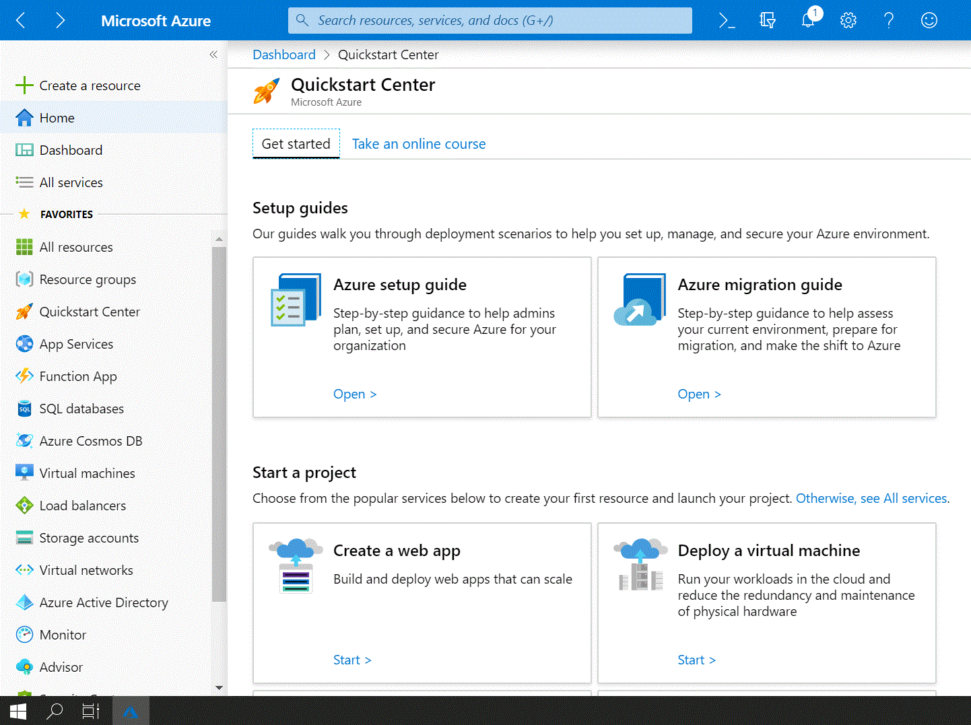Switch to the Get started tab

point(296,144)
